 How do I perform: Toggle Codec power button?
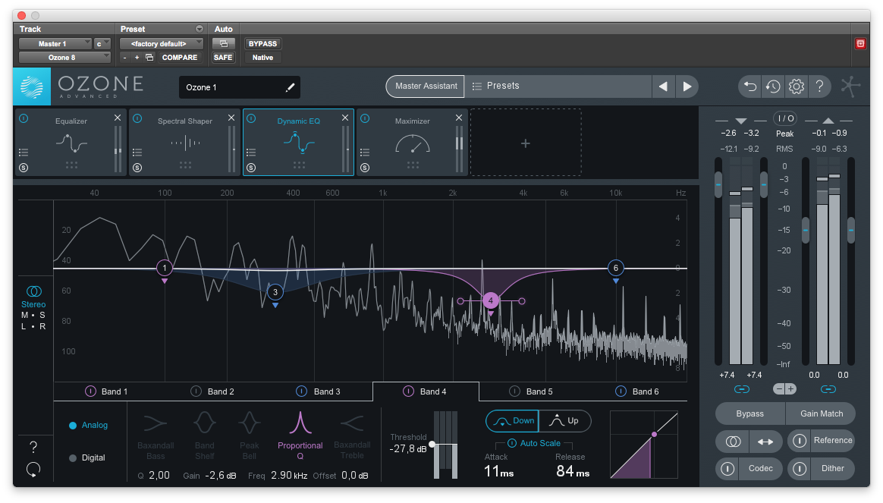click(727, 469)
